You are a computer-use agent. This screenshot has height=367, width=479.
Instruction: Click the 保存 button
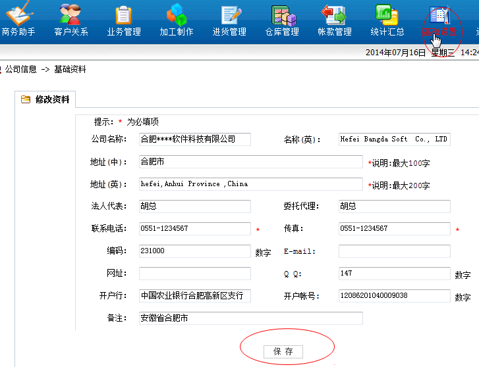[283, 351]
